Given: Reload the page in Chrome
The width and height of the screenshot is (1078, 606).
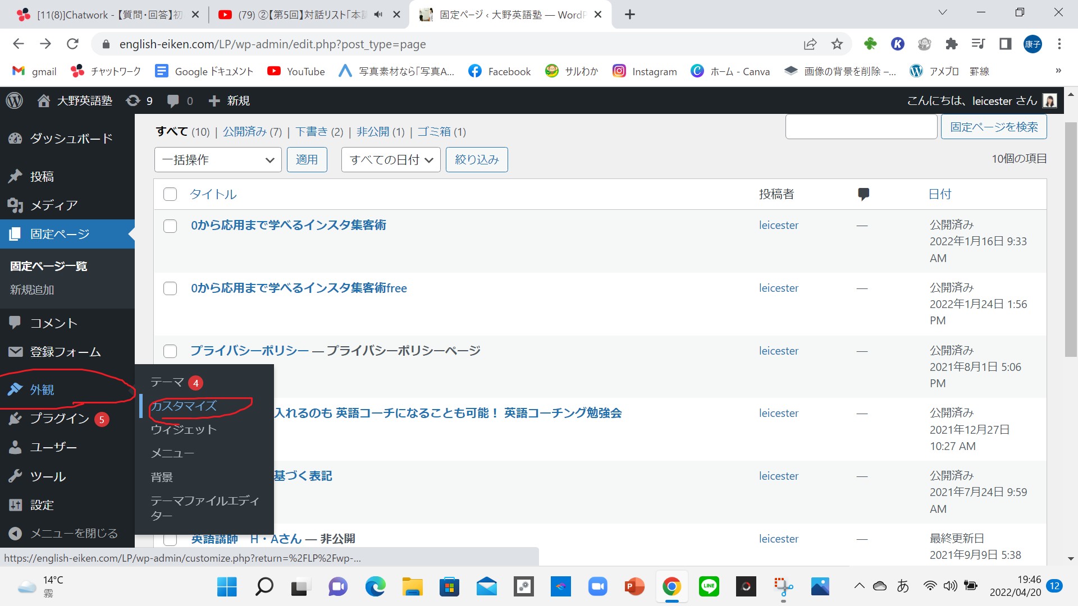Looking at the screenshot, I should pyautogui.click(x=72, y=44).
